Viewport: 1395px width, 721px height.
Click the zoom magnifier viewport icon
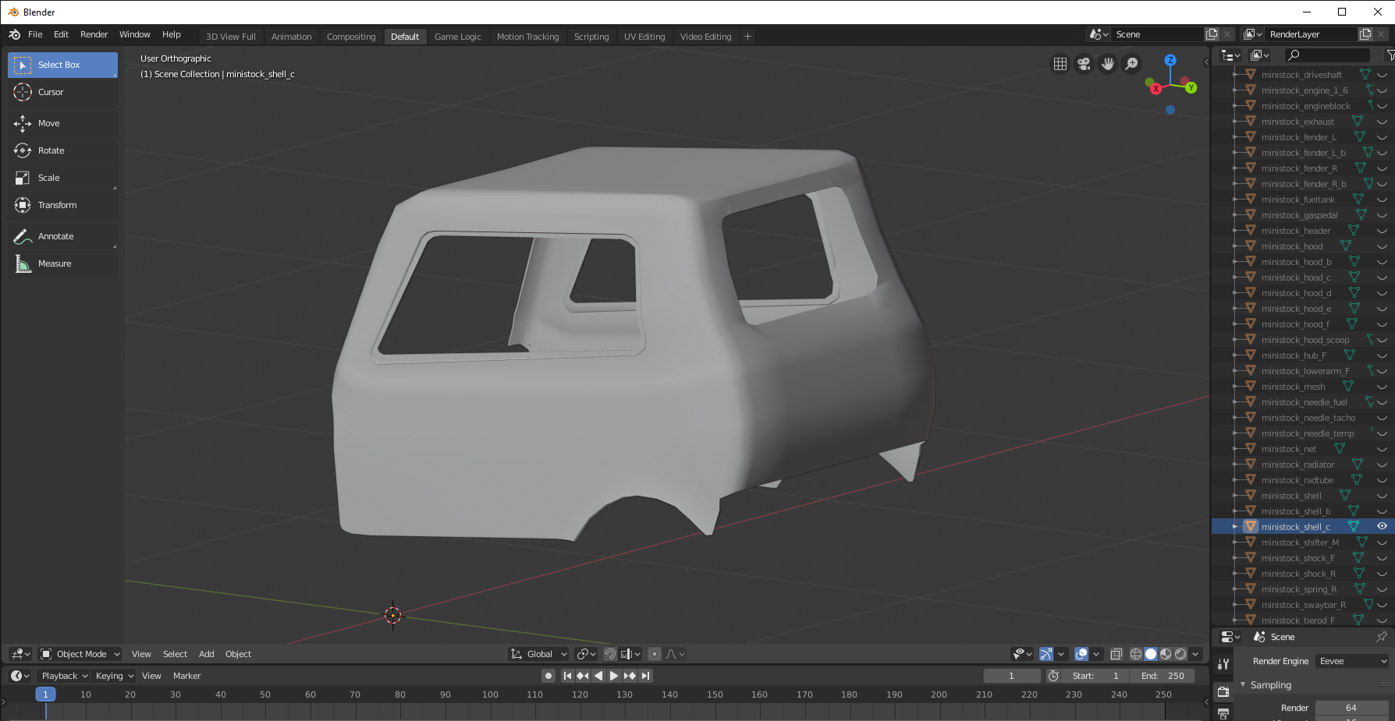tap(1131, 64)
